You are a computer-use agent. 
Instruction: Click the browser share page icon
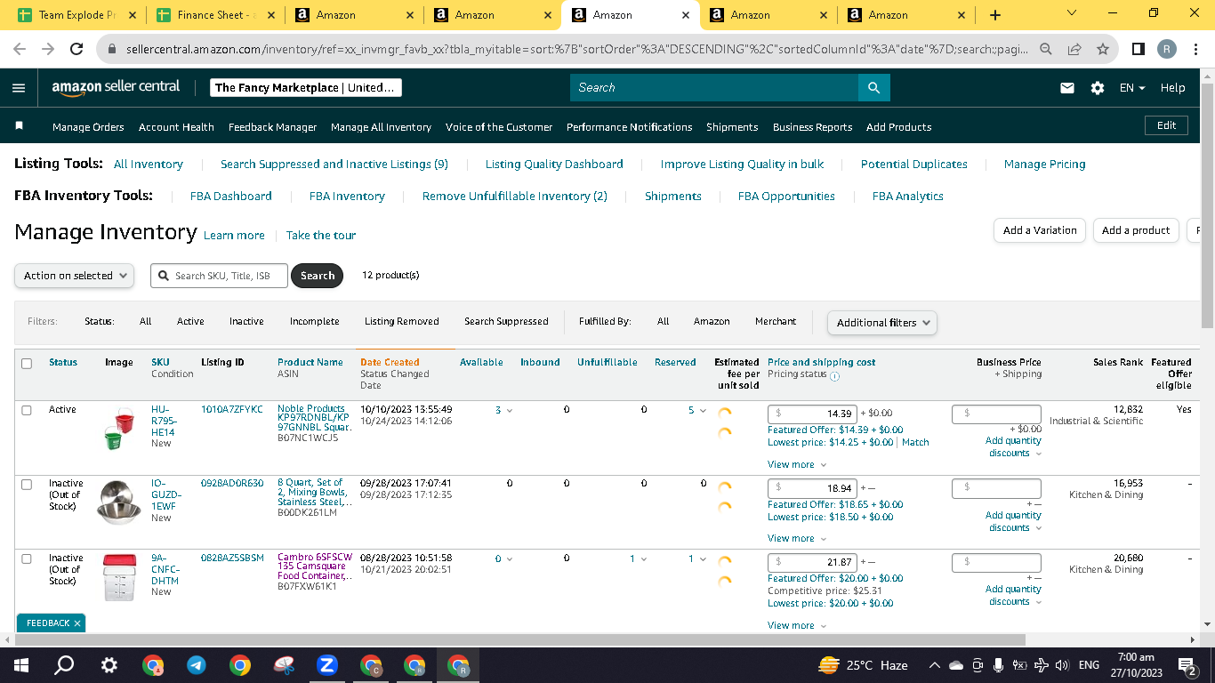pyautogui.click(x=1074, y=49)
